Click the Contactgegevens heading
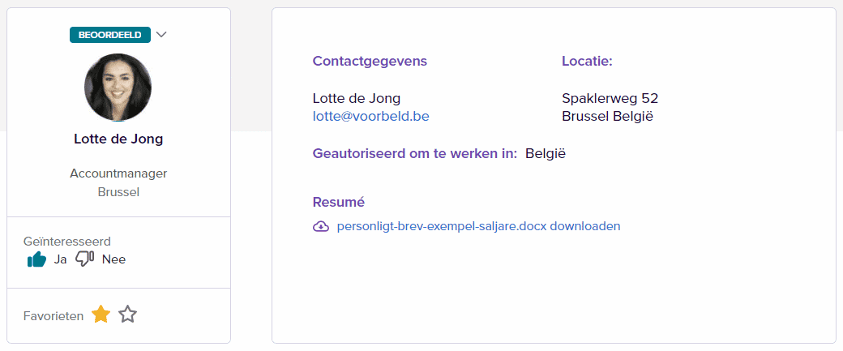This screenshot has width=843, height=351. click(370, 61)
